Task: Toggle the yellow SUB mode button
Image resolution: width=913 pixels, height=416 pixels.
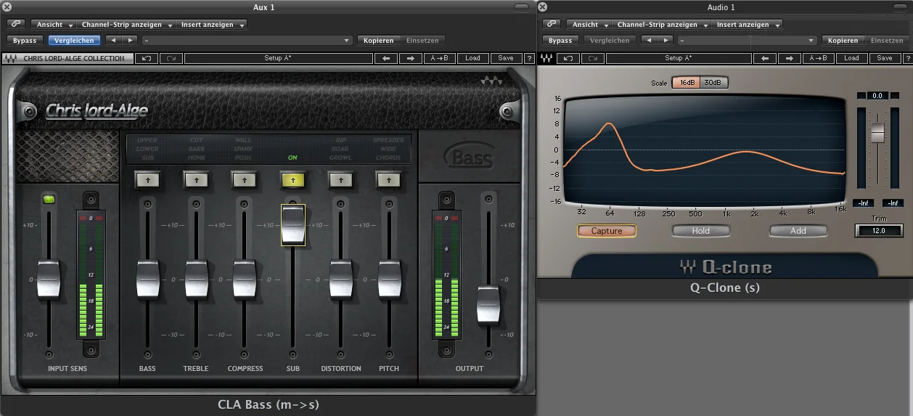Action: pos(292,179)
